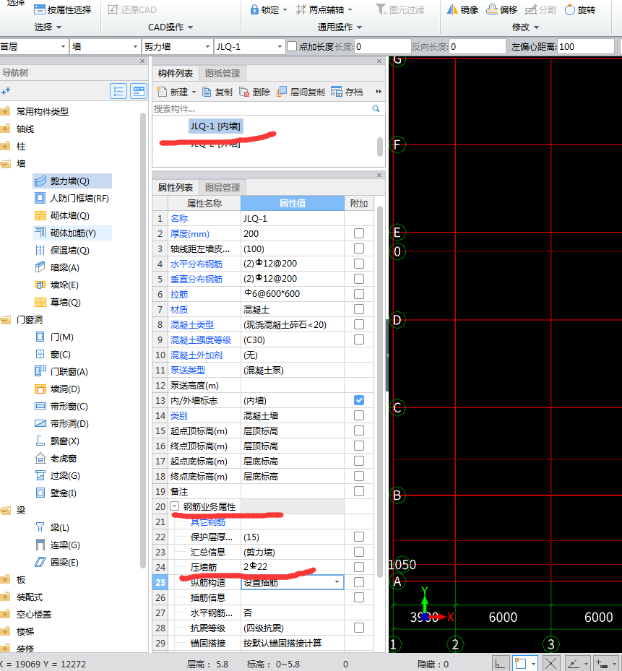The width and height of the screenshot is (622, 671).
Task: Select 带形窗(C) strip window icon
Action: (x=40, y=406)
